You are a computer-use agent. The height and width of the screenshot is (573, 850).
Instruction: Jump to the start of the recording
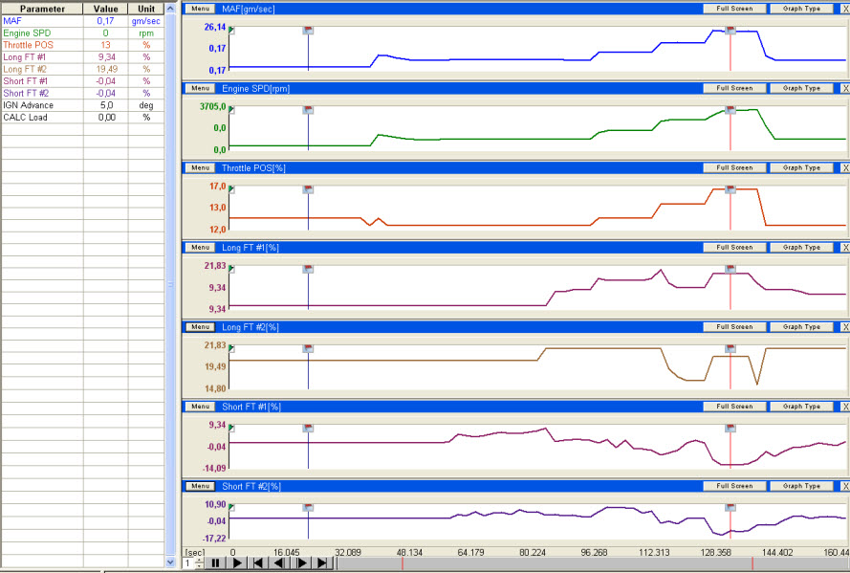[x=258, y=563]
